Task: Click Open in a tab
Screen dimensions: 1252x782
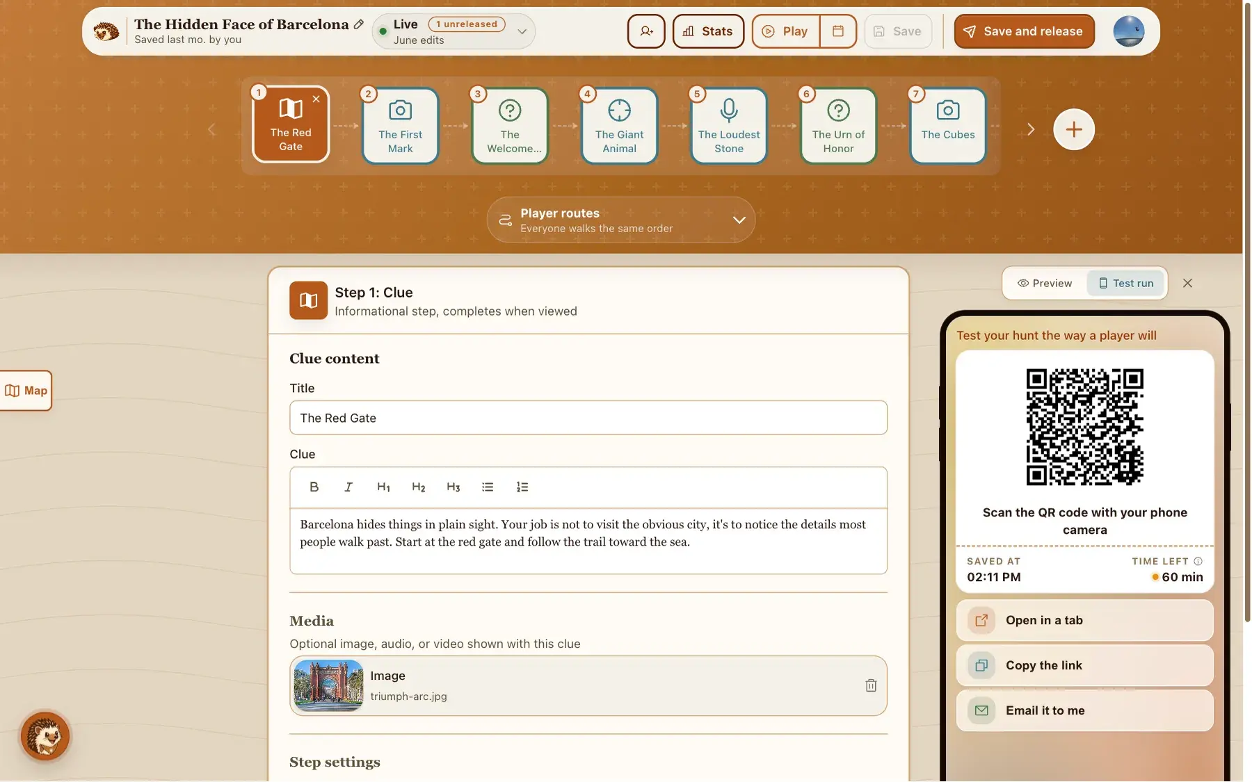Action: (x=1084, y=620)
